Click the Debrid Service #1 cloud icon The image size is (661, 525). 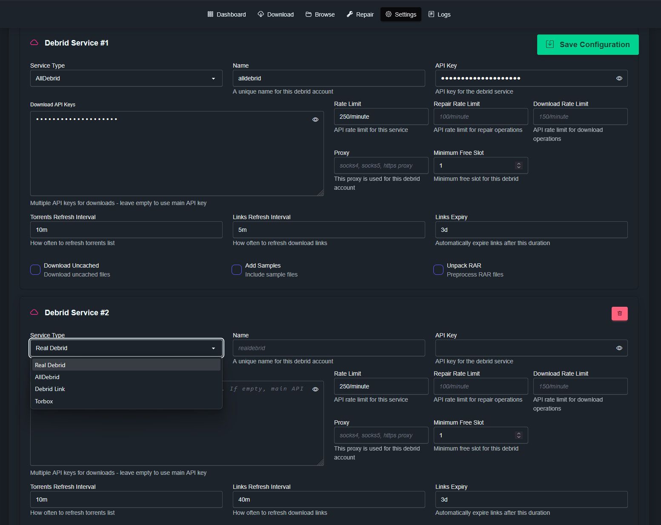pos(34,43)
